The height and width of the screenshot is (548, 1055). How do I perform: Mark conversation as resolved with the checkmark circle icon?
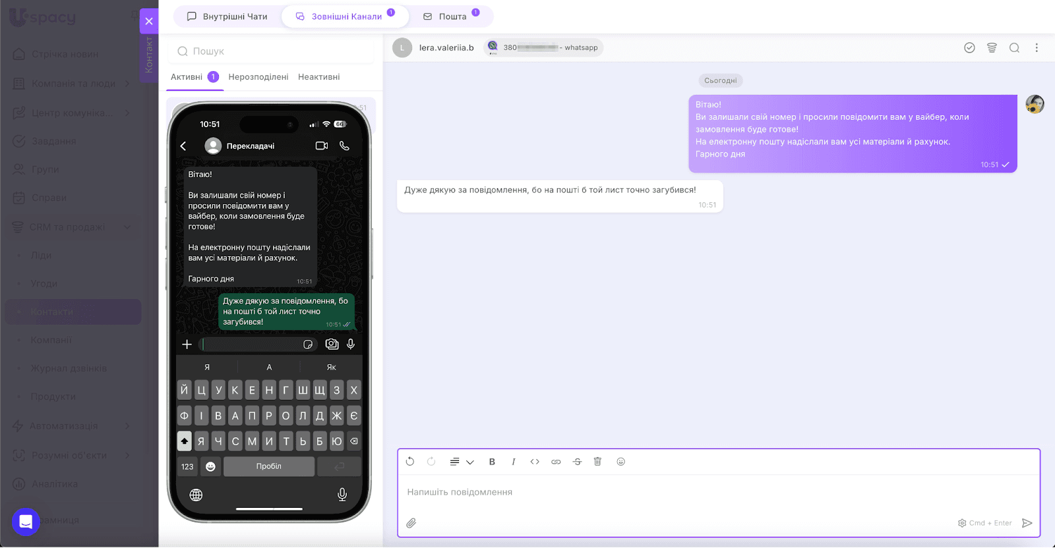click(x=969, y=47)
